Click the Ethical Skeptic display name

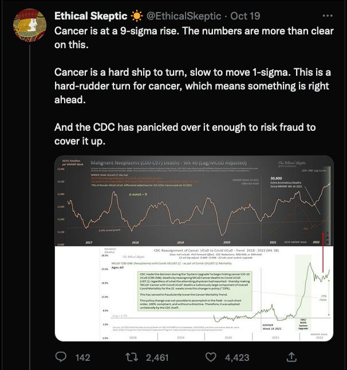click(92, 13)
